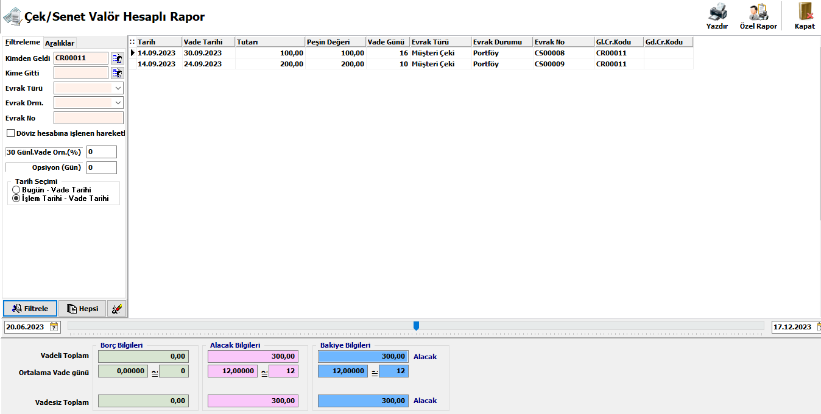Viewport: 821px width, 414px height.
Task: Click Vade Günü cell showing 16
Action: pyautogui.click(x=388, y=53)
